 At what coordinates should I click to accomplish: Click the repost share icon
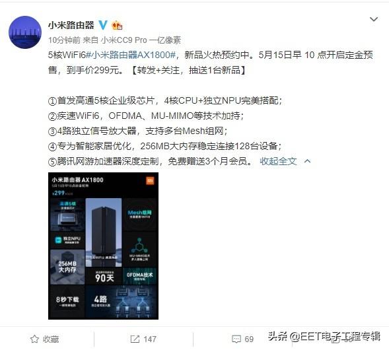coord(135,339)
